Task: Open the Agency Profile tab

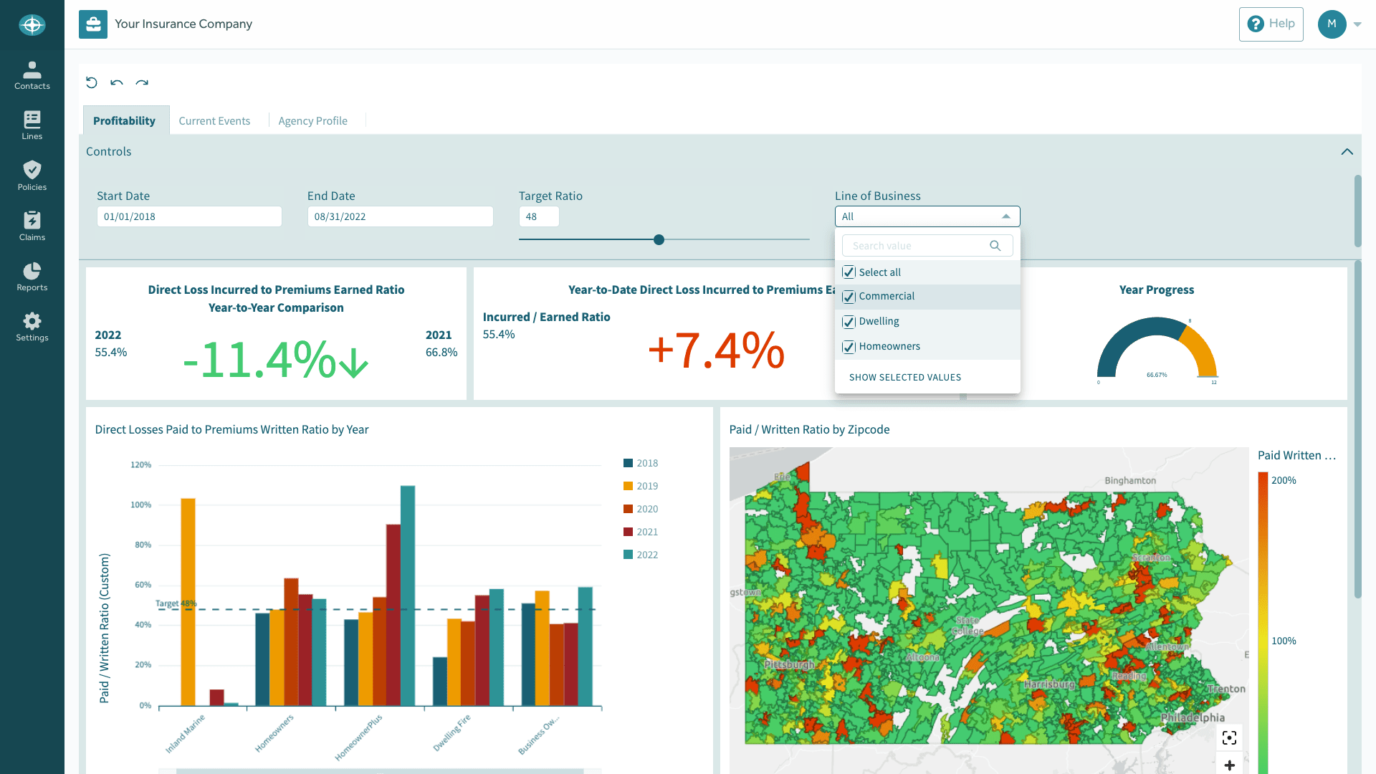Action: click(312, 120)
